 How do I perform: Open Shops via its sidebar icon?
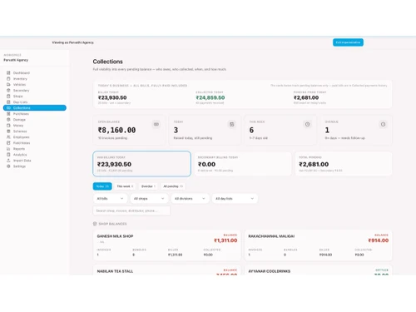pyautogui.click(x=8, y=97)
